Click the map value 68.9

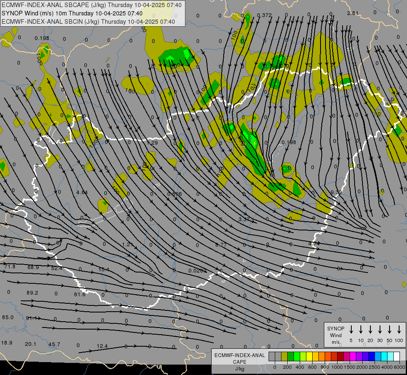pos(33,267)
